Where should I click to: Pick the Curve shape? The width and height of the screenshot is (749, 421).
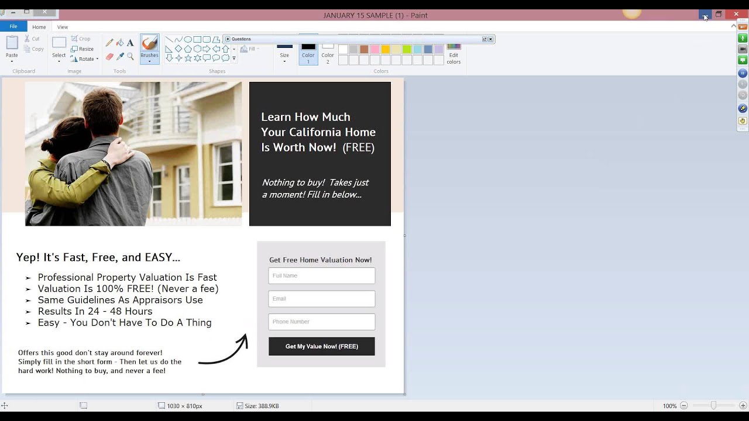click(x=178, y=40)
